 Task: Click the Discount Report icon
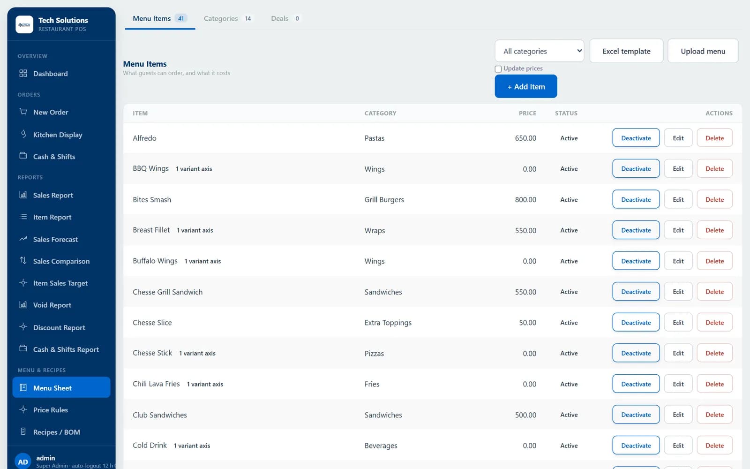click(23, 327)
